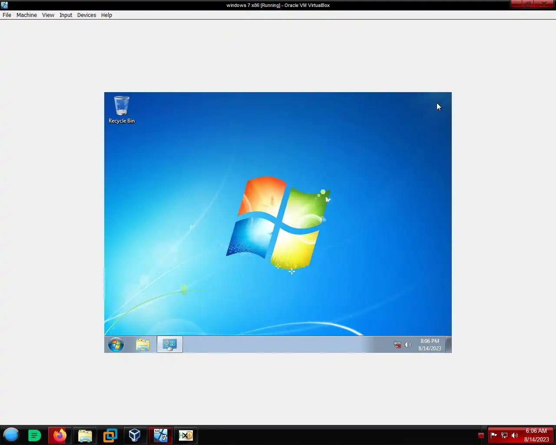This screenshot has width=556, height=445.
Task: Show hidden icons in host tray
Action: pos(481,435)
